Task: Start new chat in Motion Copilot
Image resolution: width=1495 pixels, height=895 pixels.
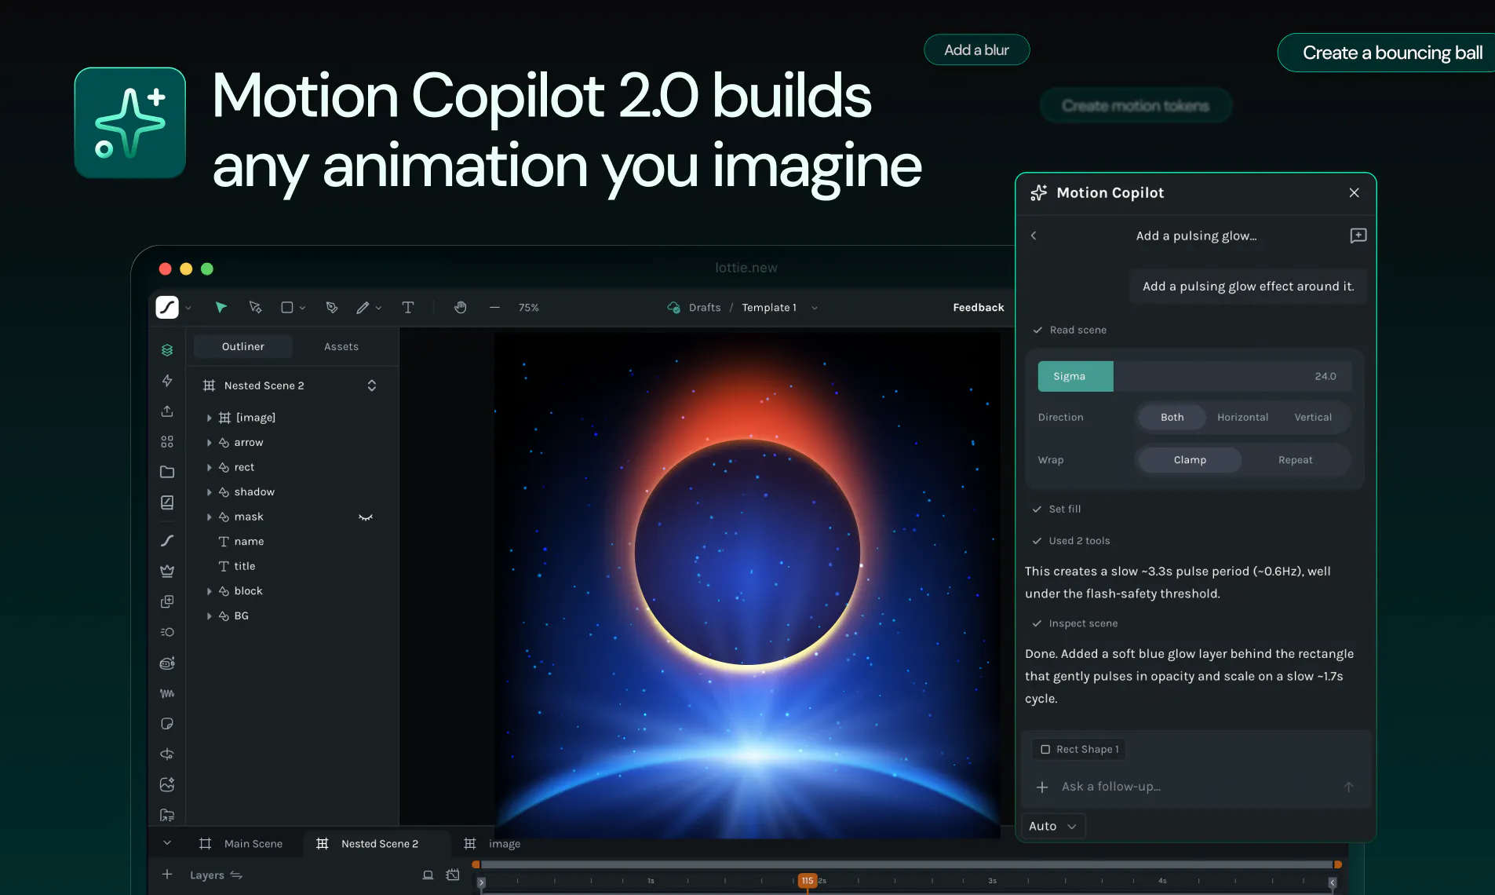Action: point(1358,236)
